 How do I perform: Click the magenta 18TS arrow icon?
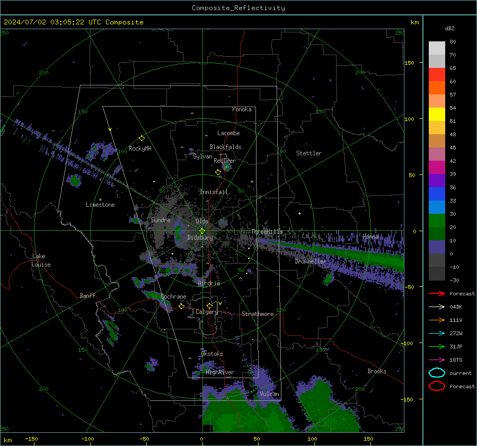tap(437, 360)
